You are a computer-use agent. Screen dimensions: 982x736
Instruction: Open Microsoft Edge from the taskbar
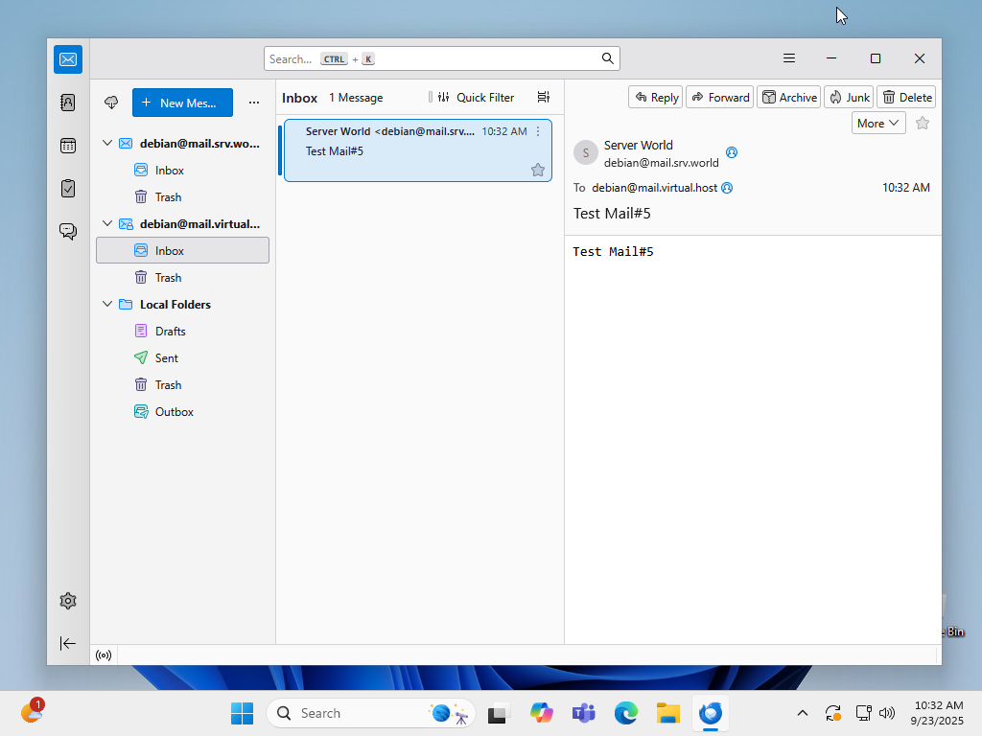pos(626,713)
